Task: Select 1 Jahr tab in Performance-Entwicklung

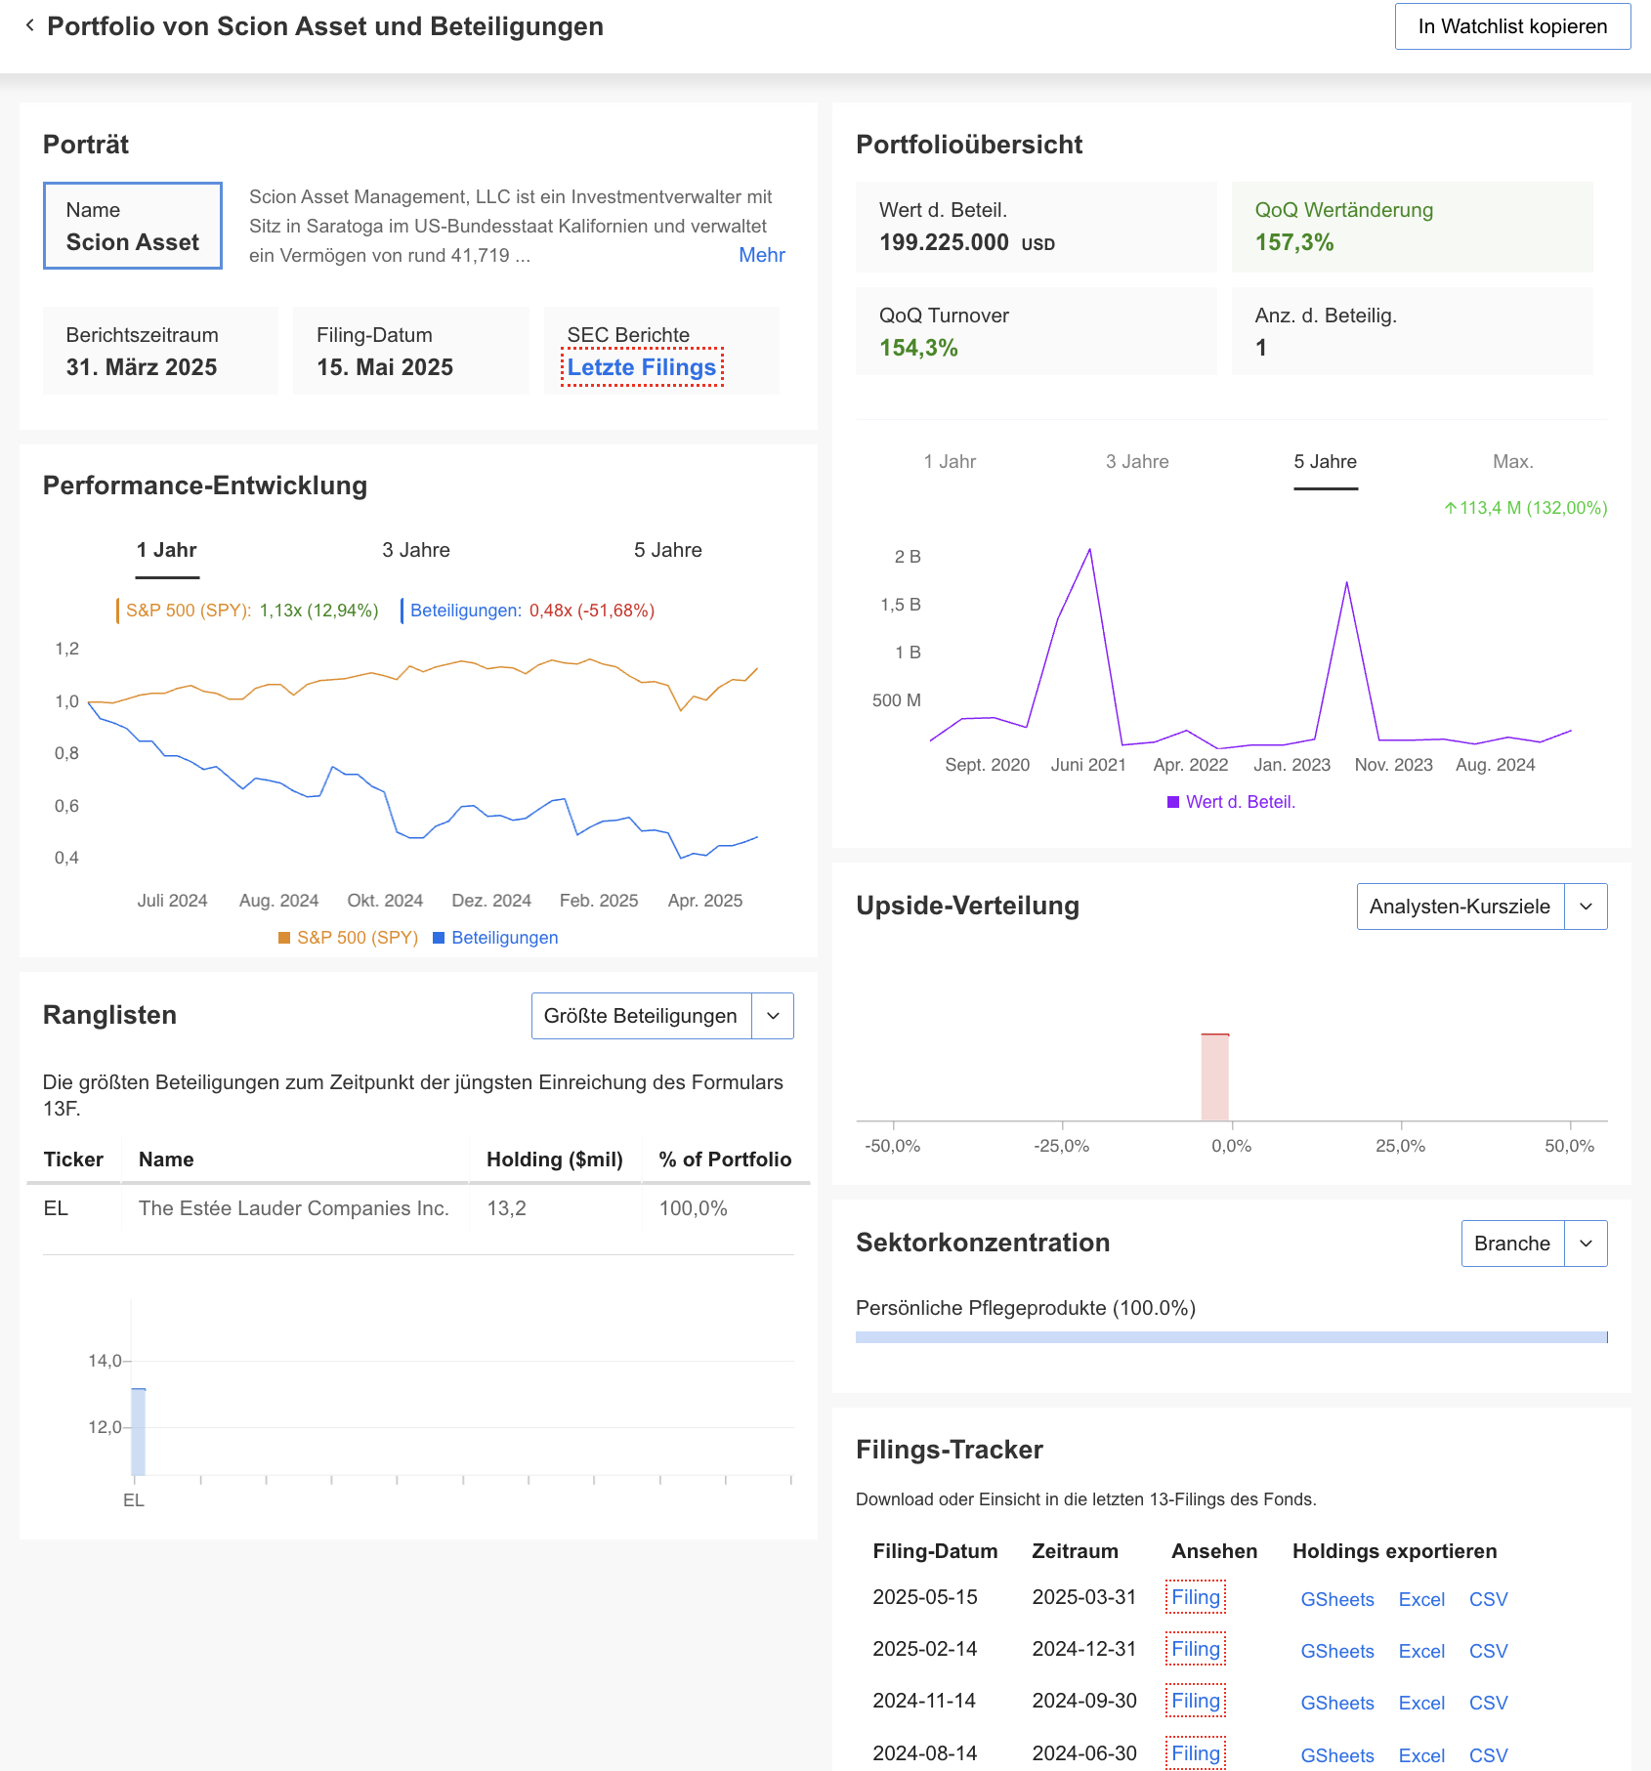Action: coord(167,550)
